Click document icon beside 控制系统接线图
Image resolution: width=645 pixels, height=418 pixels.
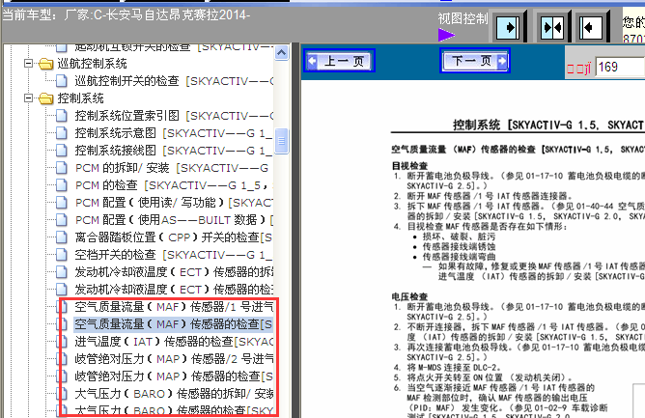(61, 151)
